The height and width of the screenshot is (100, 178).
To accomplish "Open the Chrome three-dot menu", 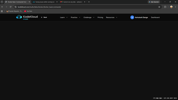I will (x=175, y=7).
